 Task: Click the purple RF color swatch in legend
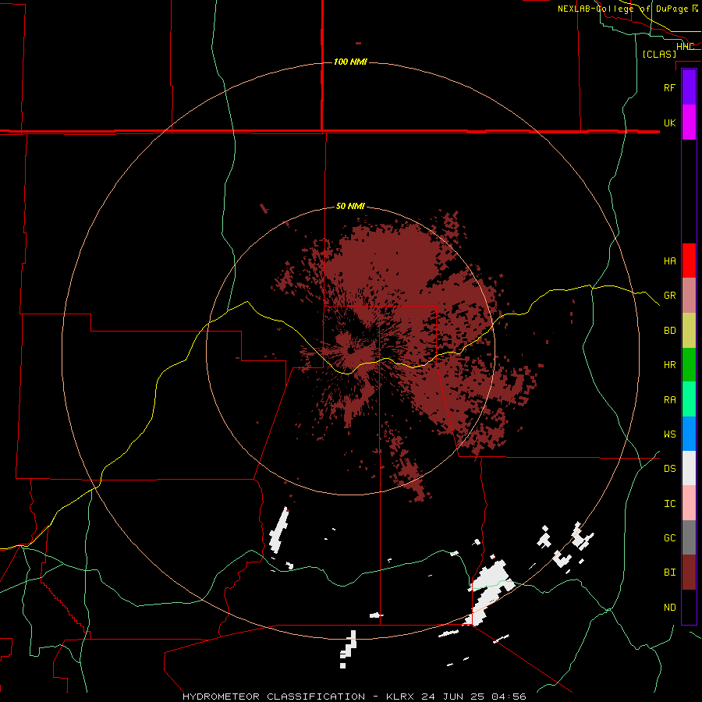(689, 87)
